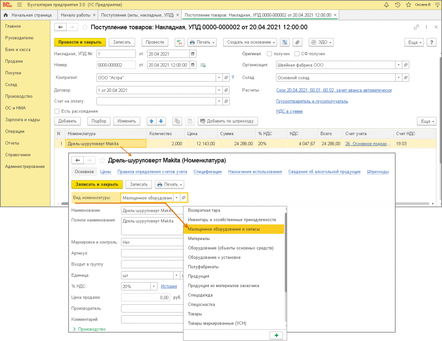
Task: Open the Покупки section in sidebar
Action: tap(13, 73)
